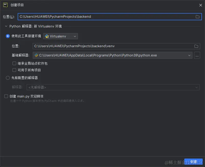The height and width of the screenshot is (167, 205).
Task: Browse folder for project location field
Action: [x=197, y=17]
